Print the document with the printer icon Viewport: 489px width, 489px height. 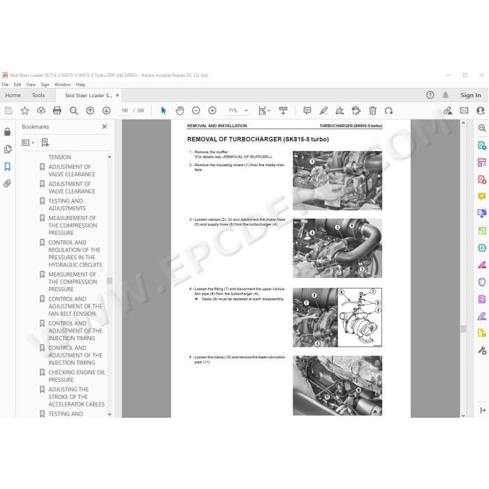tap(57, 110)
